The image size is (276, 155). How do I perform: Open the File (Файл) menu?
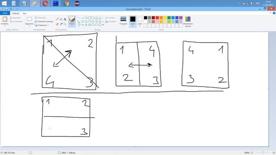pyautogui.click(x=5, y=13)
